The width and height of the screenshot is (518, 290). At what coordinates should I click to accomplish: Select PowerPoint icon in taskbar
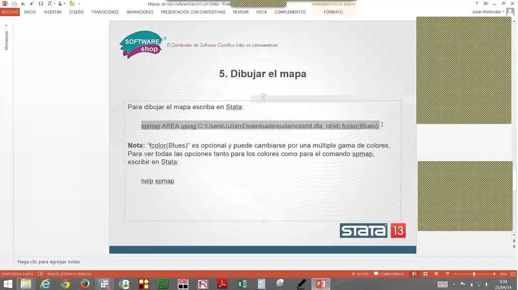pyautogui.click(x=320, y=284)
